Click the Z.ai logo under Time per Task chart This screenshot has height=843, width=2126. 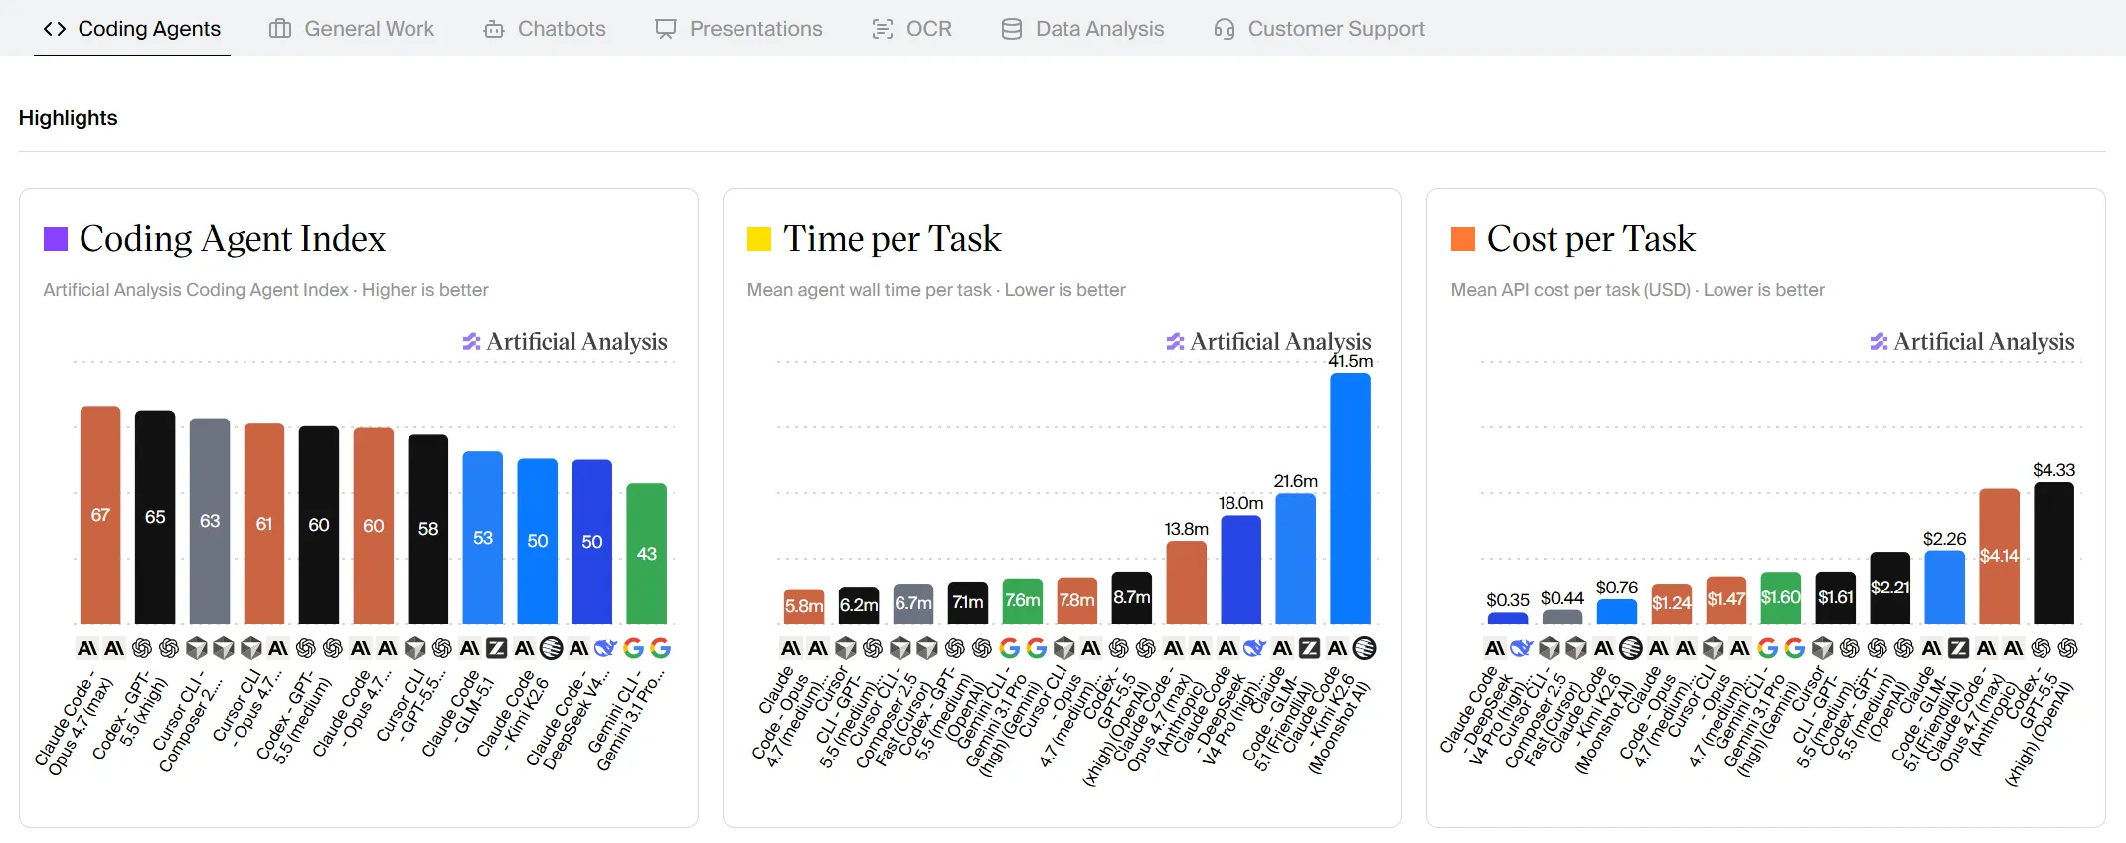click(x=1310, y=648)
